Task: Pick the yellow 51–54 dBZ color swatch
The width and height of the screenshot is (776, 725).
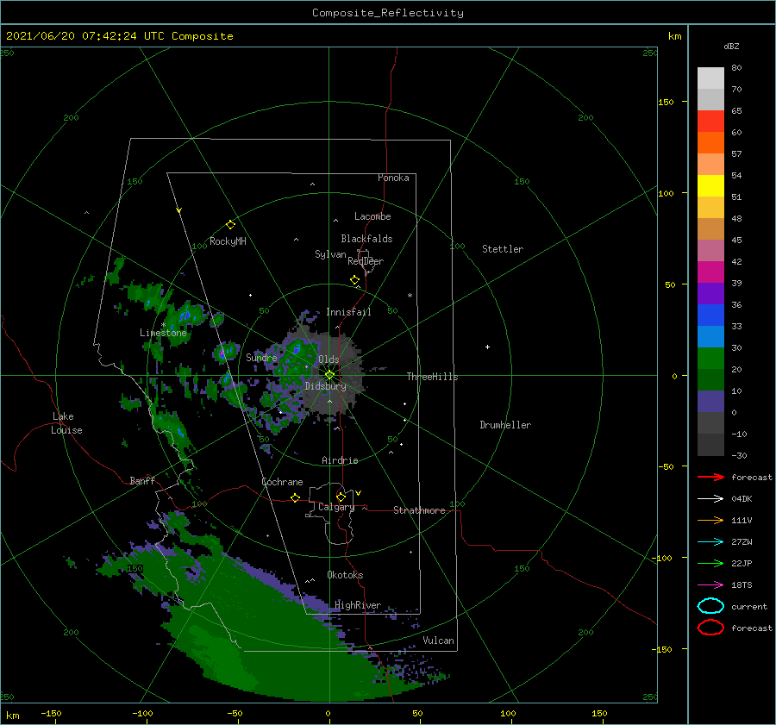Action: tap(710, 186)
